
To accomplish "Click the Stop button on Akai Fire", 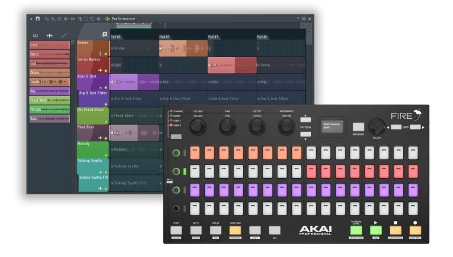I will point(396,230).
